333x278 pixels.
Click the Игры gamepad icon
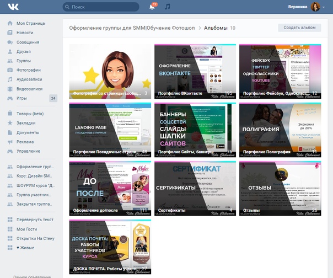coord(9,98)
